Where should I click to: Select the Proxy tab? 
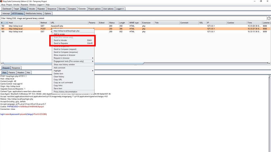(24, 9)
